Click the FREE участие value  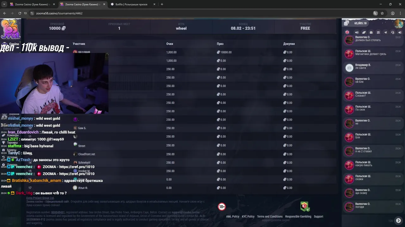(305, 28)
